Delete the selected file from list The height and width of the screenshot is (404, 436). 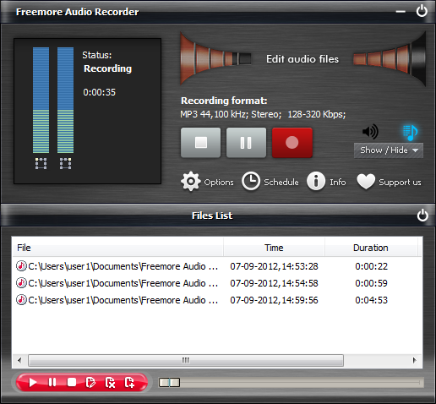point(110,383)
